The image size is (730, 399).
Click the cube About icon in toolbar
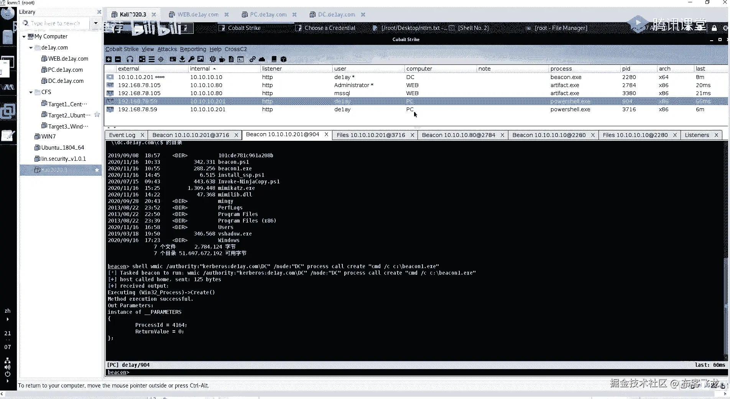pyautogui.click(x=284, y=59)
